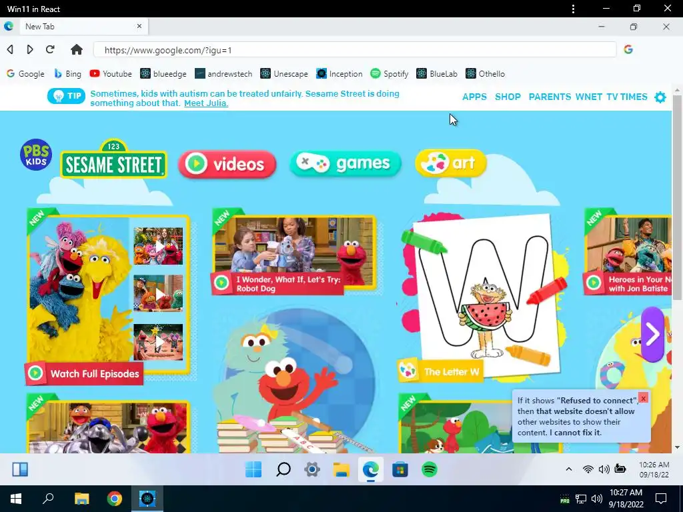Expand the Win11 tray hidden icons chevron
This screenshot has width=683, height=512.
pyautogui.click(x=569, y=469)
